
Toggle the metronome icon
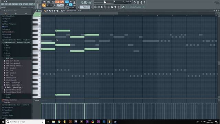click(44, 2)
